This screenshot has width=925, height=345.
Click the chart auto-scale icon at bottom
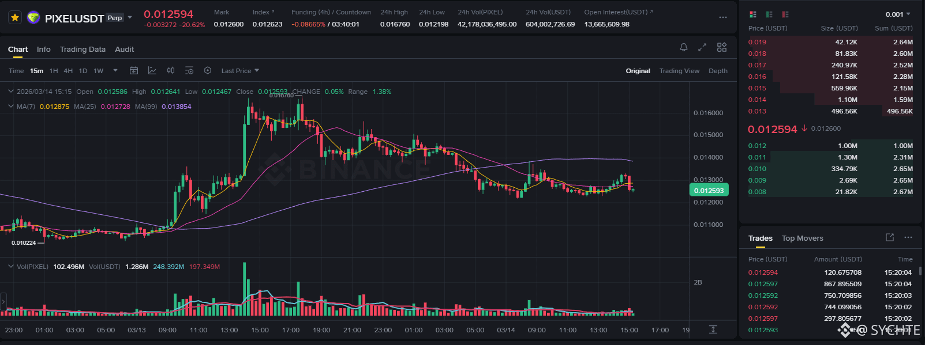click(713, 329)
